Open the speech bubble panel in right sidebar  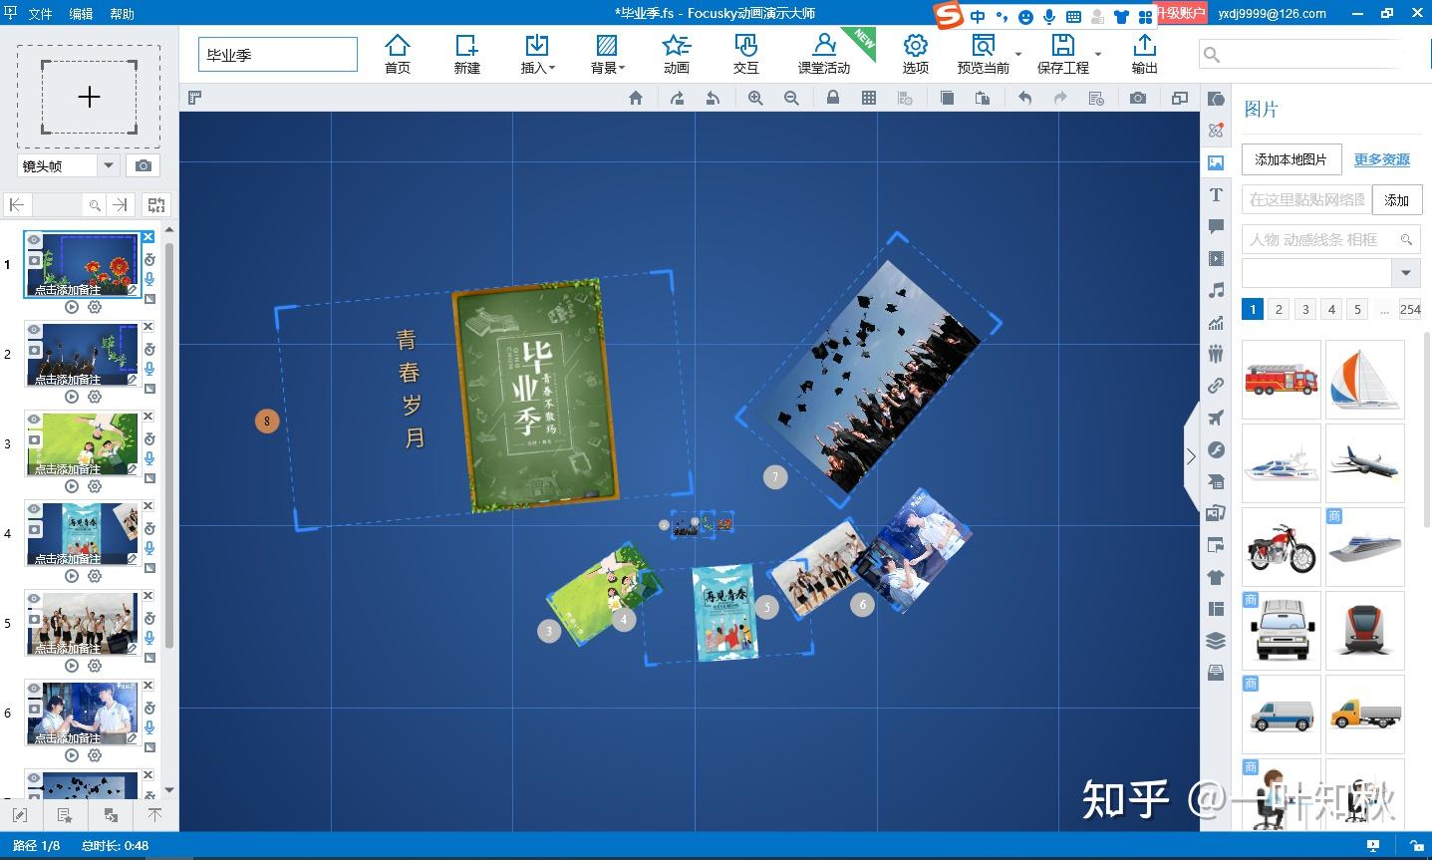click(x=1216, y=226)
